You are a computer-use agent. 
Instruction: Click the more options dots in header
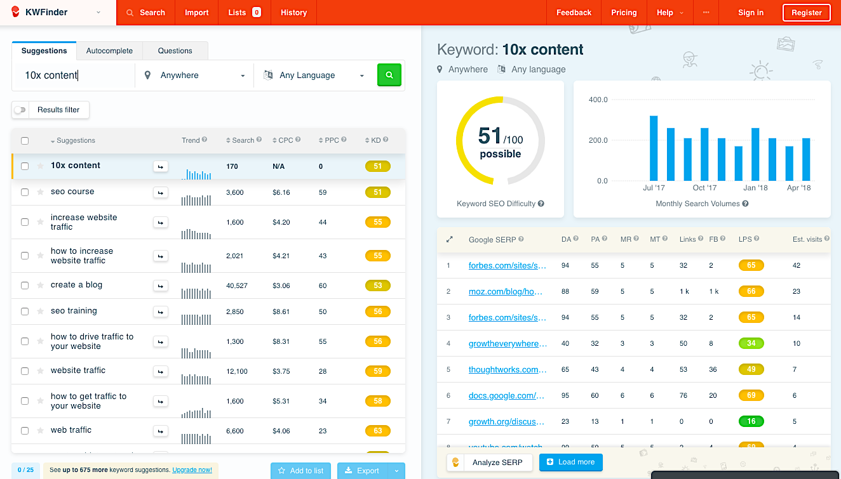pyautogui.click(x=706, y=13)
